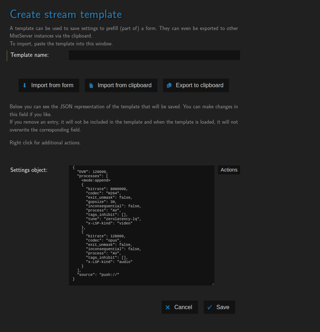Click the "x-LSP-kind": "audio" line

point(109,262)
